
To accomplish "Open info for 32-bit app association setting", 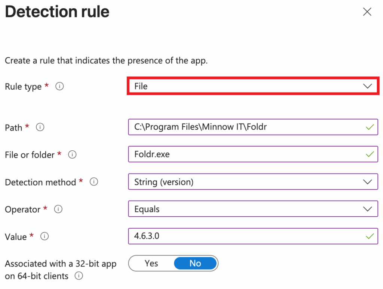I will [79, 276].
